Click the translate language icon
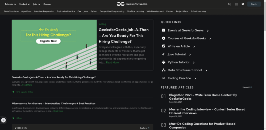The height and width of the screenshot is (130, 266). 243,4
